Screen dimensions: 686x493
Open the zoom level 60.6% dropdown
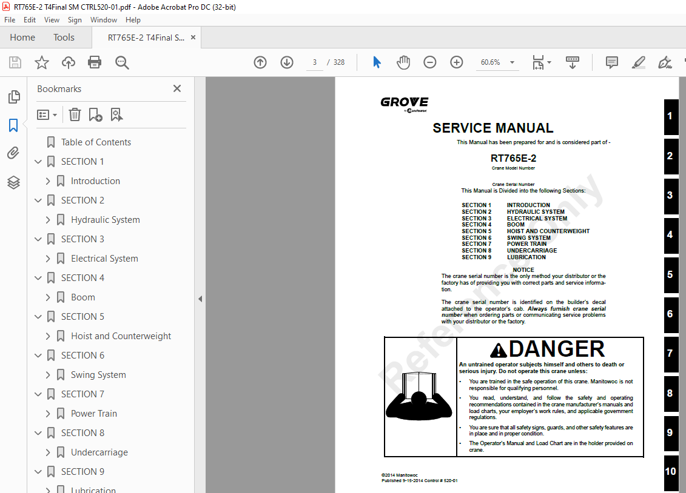(513, 62)
